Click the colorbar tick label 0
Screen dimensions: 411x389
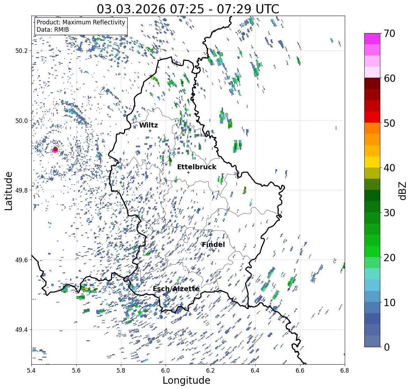[387, 347]
